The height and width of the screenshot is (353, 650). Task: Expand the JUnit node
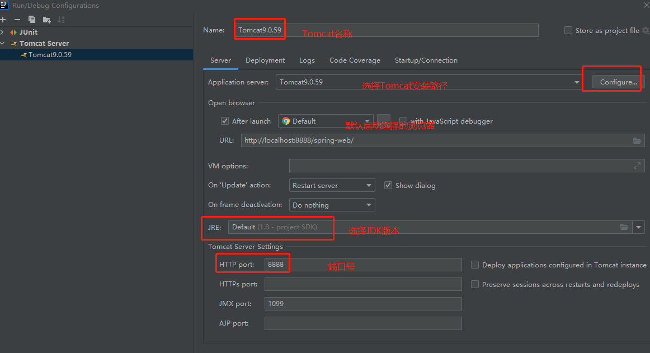2,32
